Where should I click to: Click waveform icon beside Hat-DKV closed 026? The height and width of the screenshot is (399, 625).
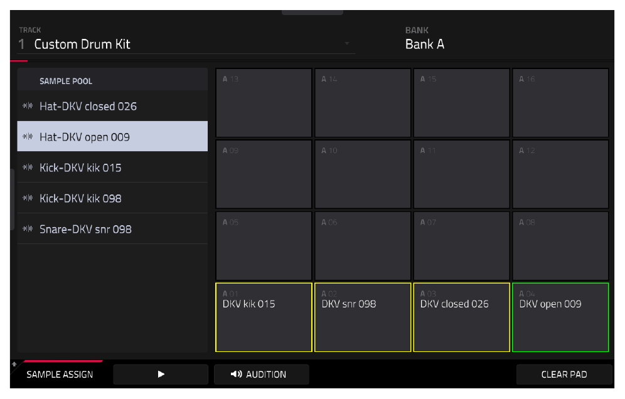pyautogui.click(x=28, y=105)
